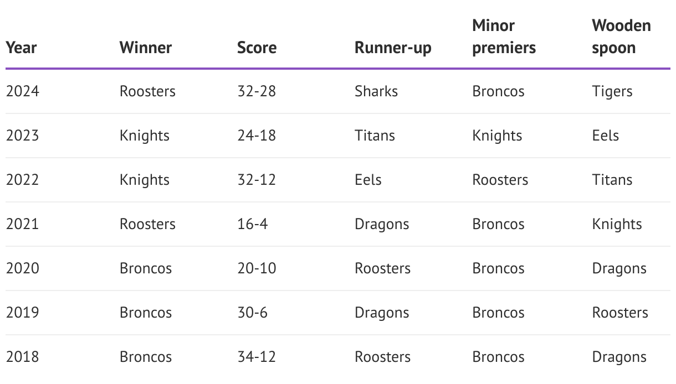Click the Runner-up column header
The height and width of the screenshot is (384, 676).
pos(393,48)
